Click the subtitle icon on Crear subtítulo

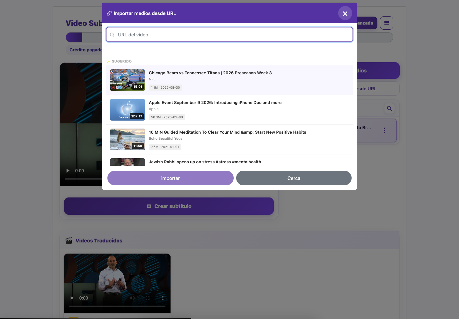tap(149, 206)
